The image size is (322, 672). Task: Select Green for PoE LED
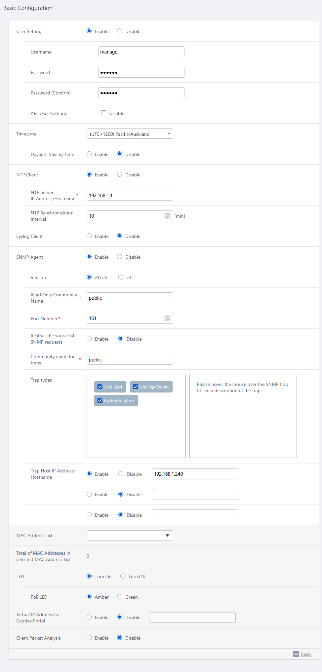(x=120, y=597)
